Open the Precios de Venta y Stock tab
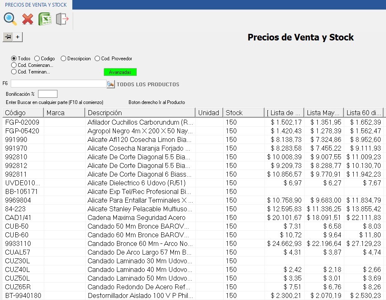386x300 pixels. tap(36, 5)
